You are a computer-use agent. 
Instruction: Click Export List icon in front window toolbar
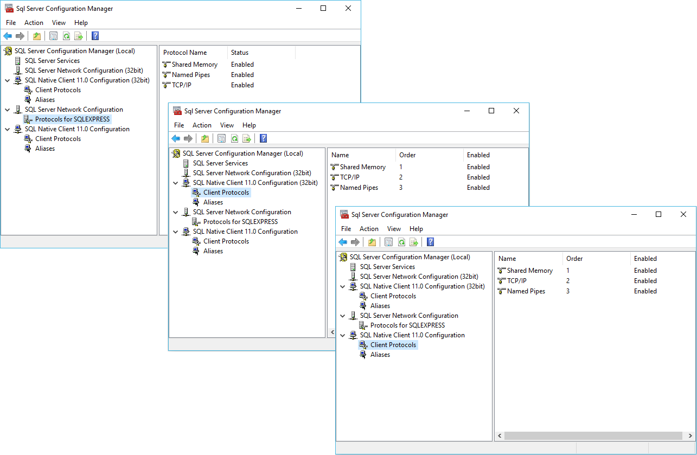click(x=414, y=242)
